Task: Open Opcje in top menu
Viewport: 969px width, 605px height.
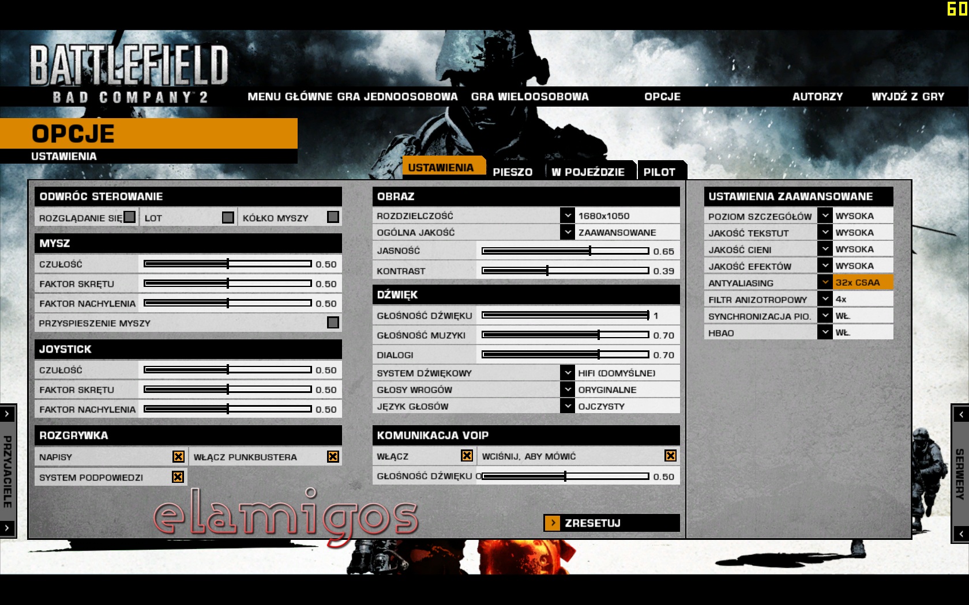Action: tap(662, 97)
